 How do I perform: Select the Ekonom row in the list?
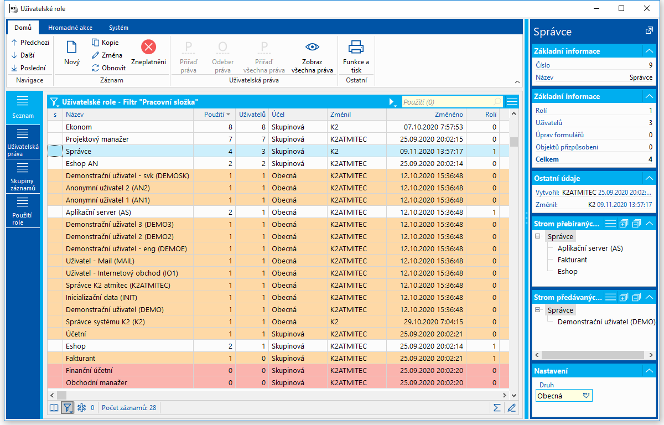[278, 127]
